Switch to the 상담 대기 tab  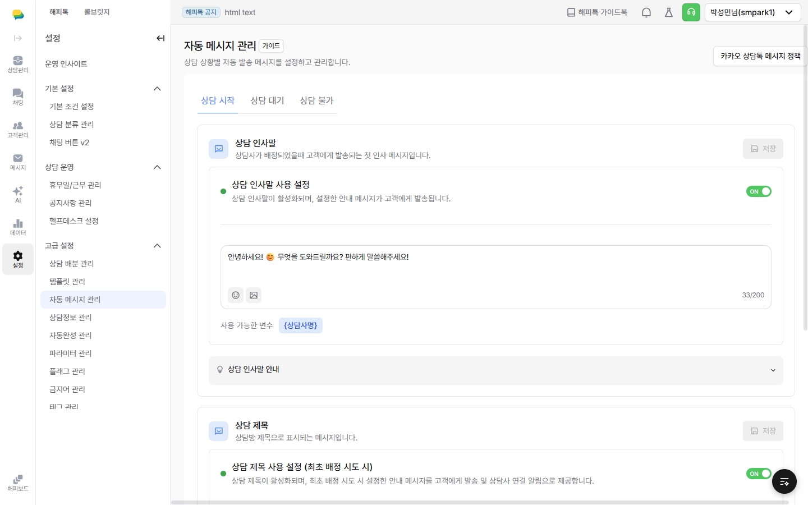click(267, 100)
